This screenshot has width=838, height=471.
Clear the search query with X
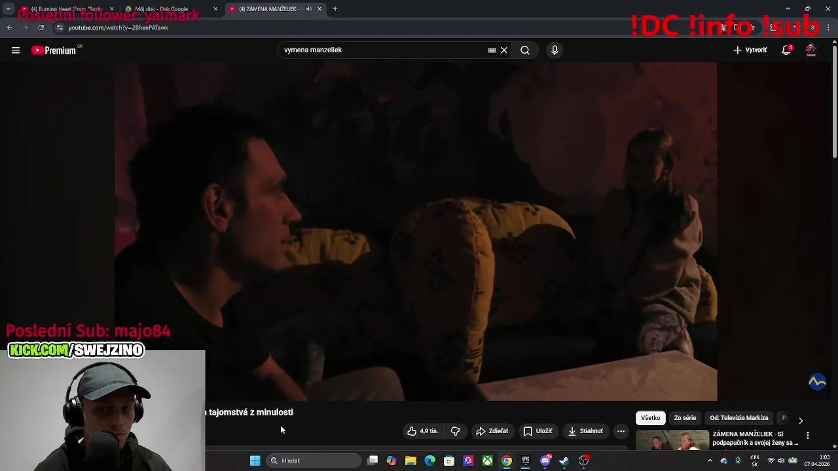(504, 50)
